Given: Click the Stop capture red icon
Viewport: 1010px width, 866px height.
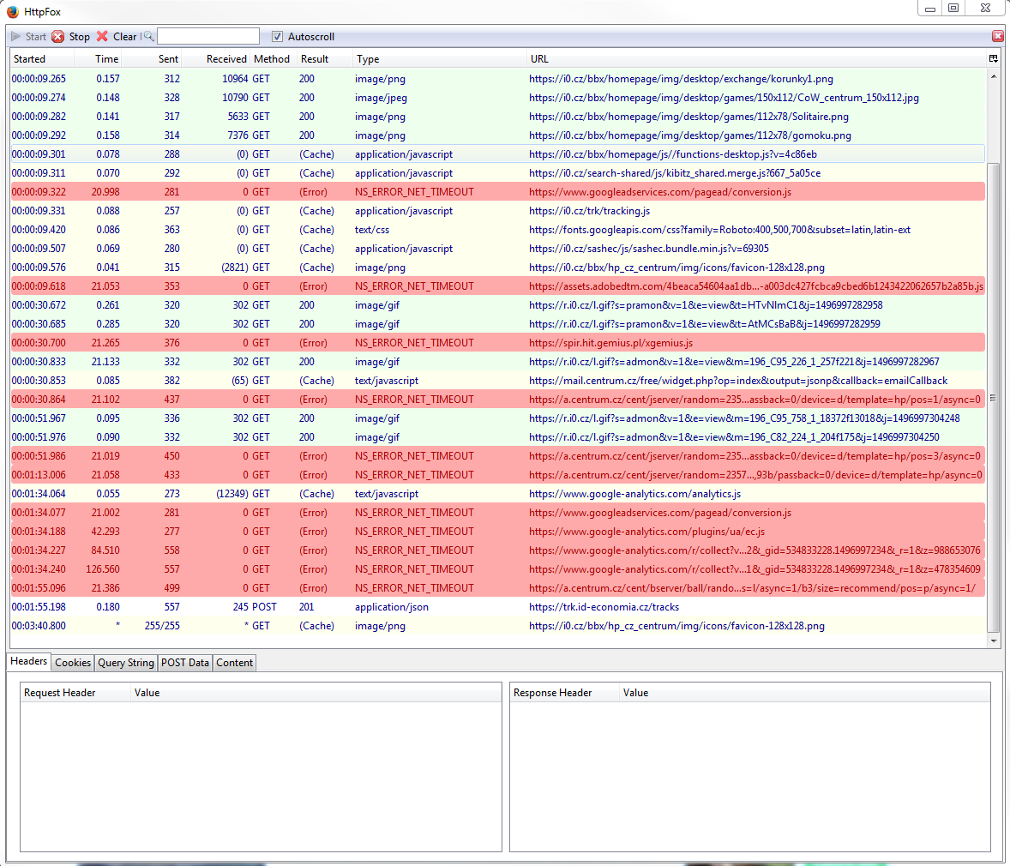Looking at the screenshot, I should (x=58, y=37).
